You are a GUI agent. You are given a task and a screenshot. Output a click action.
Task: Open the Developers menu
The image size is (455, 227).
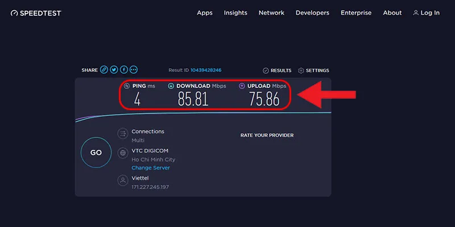tap(312, 12)
